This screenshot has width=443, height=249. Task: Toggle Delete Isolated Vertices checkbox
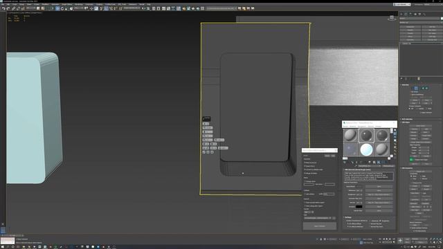410,228
